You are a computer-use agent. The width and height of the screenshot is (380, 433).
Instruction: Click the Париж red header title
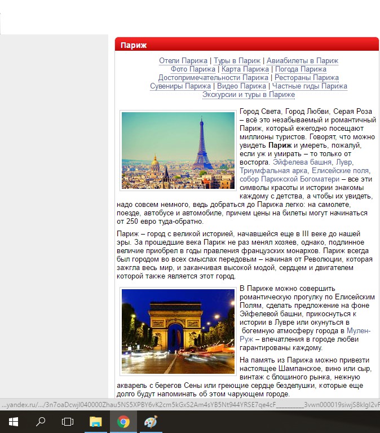tap(134, 45)
